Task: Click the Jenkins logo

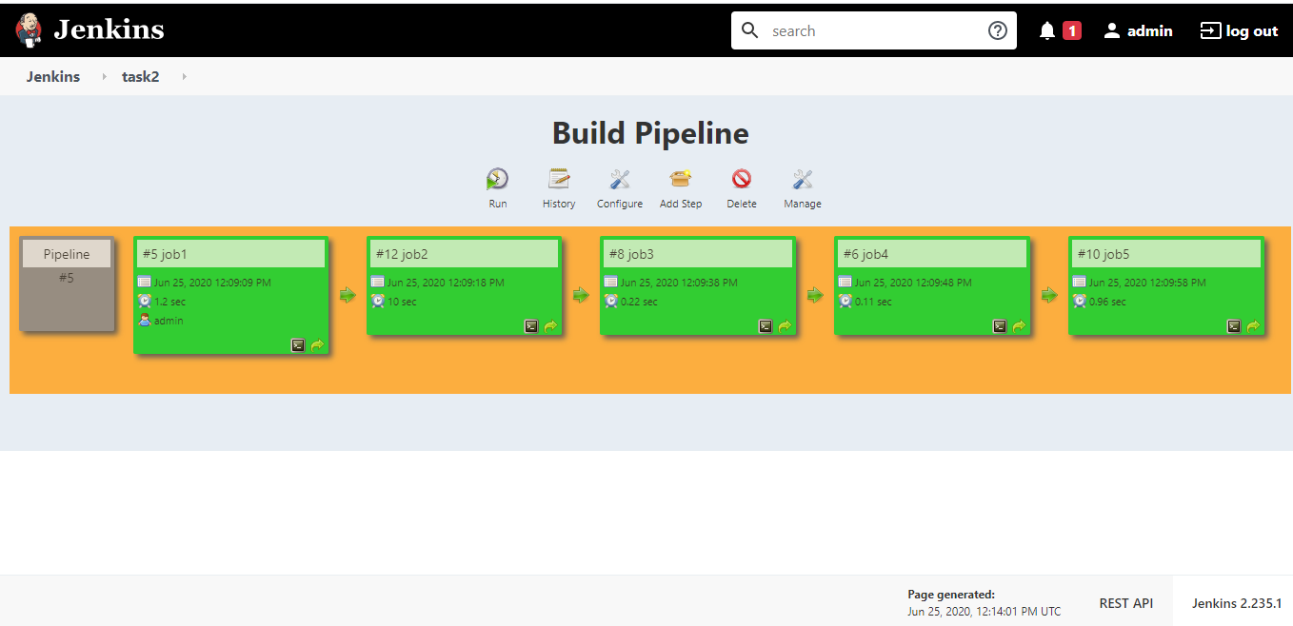Action: [29, 29]
